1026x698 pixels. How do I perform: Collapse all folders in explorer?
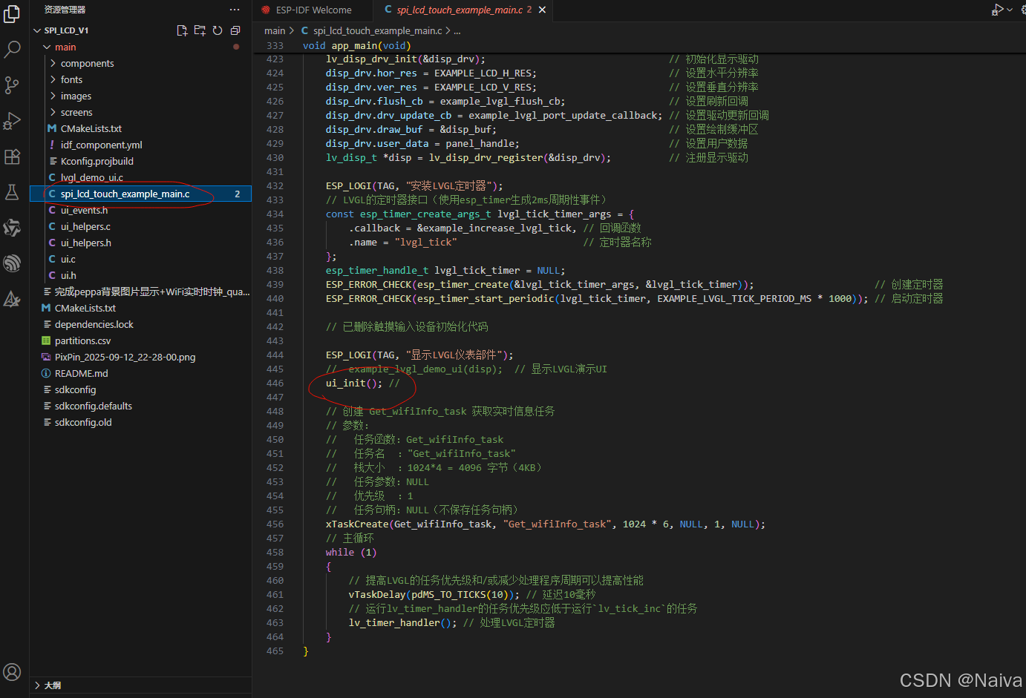(235, 30)
